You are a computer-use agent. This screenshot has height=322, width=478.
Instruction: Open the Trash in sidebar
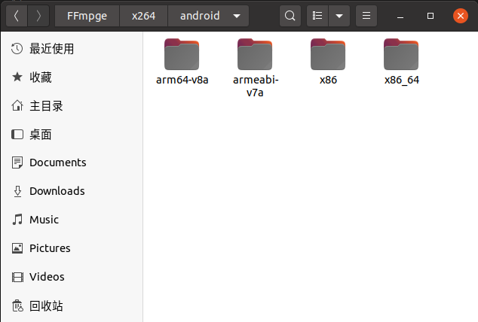[x=45, y=306]
